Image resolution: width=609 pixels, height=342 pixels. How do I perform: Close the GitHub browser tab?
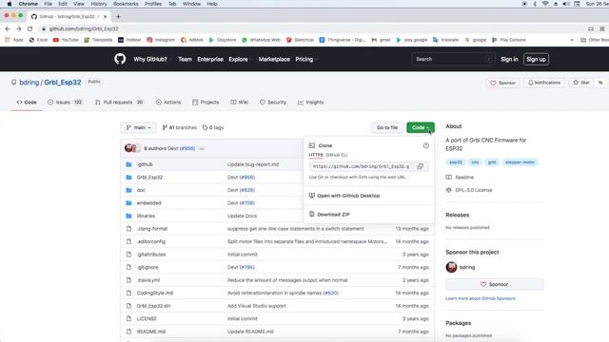click(x=105, y=17)
